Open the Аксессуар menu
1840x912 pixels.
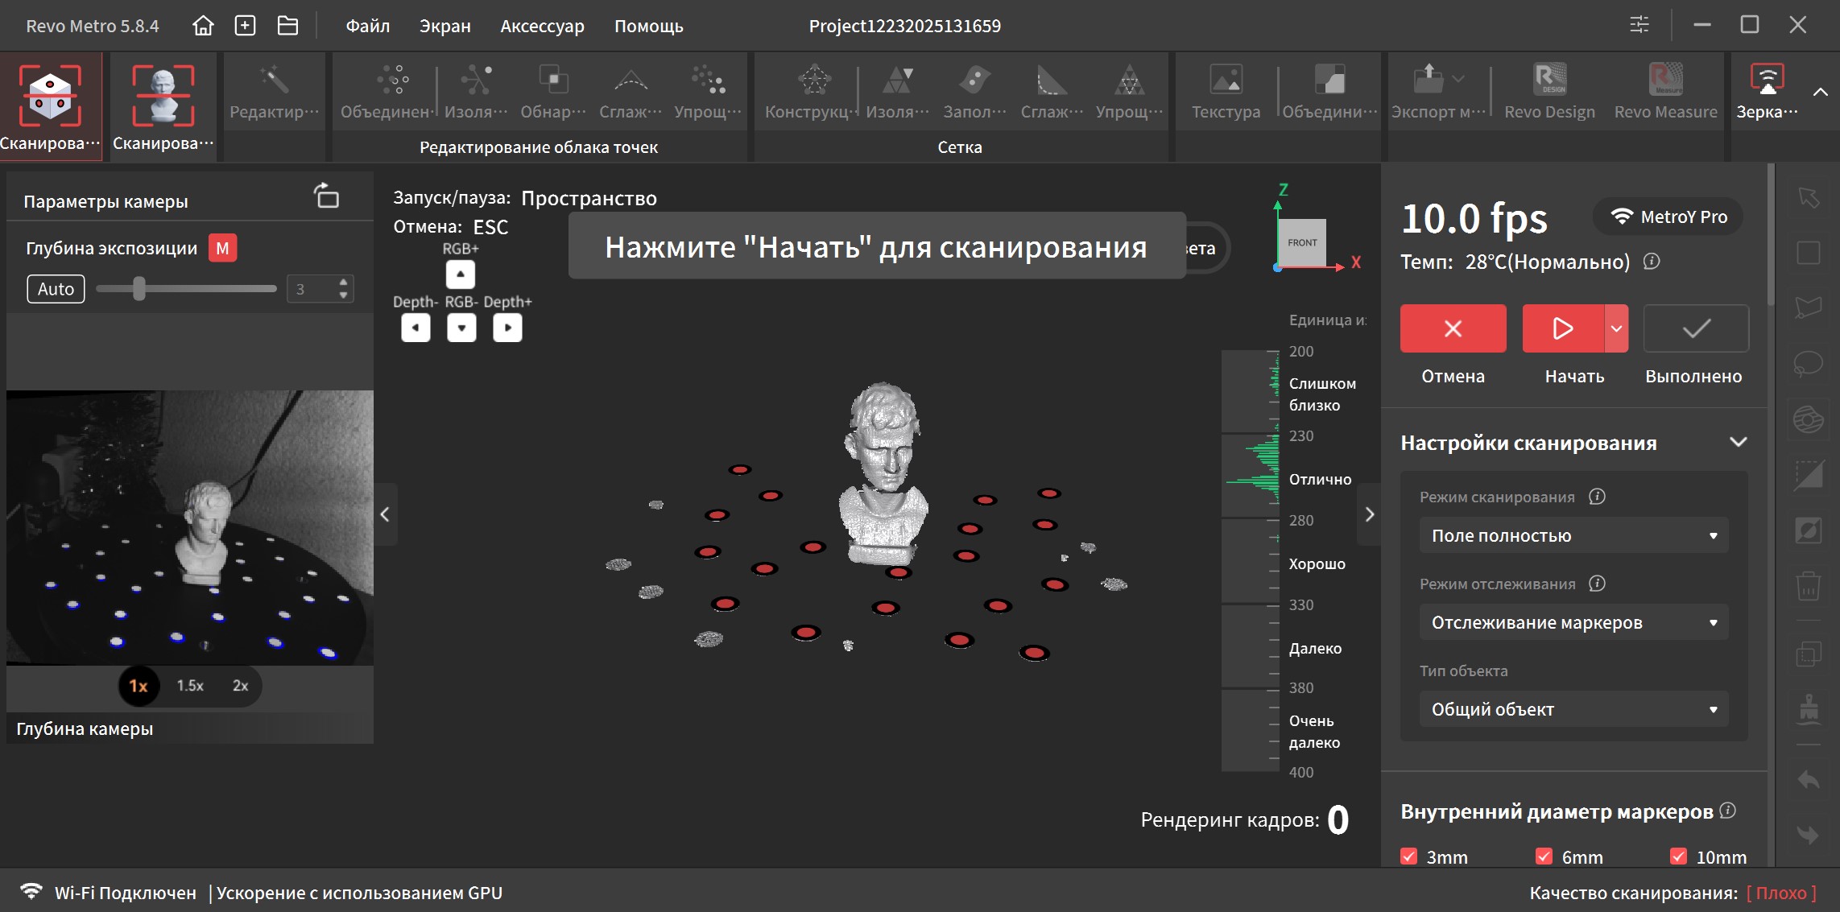click(x=542, y=26)
